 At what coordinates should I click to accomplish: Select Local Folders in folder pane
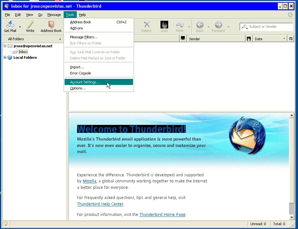[x=25, y=57]
